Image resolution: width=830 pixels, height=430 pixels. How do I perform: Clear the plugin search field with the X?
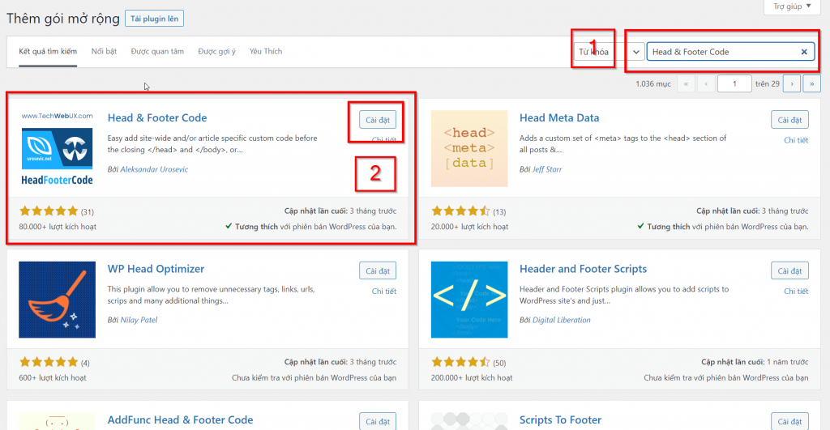pos(804,52)
